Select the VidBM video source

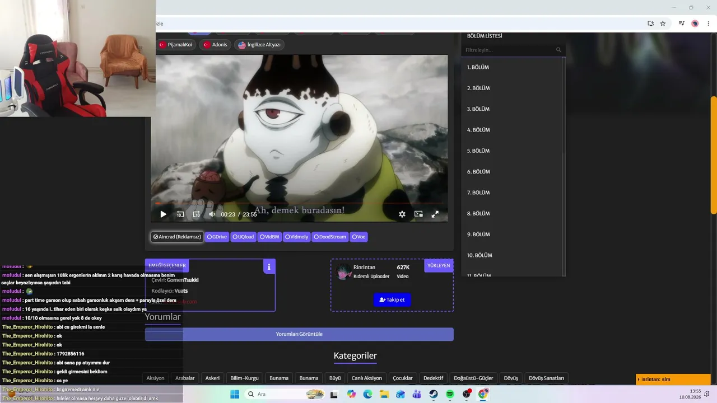269,237
